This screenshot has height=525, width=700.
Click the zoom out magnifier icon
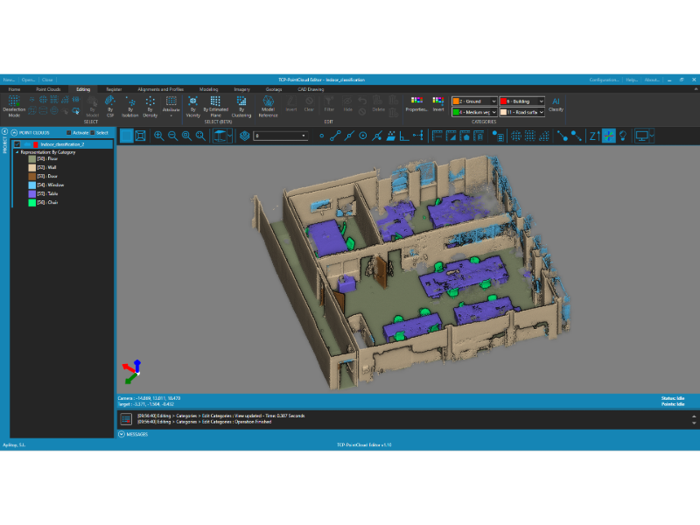(172, 136)
